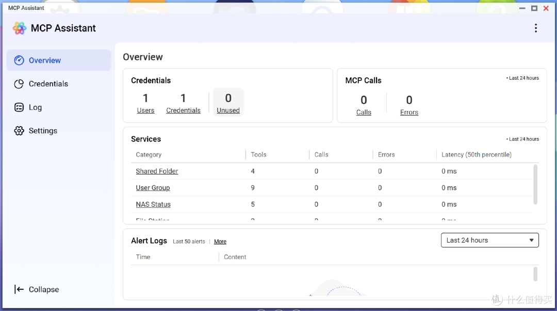
Task: Click the Errors column header in Services
Action: click(386, 154)
